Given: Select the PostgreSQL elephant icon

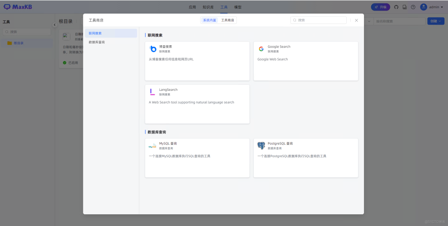Looking at the screenshot, I should tap(261, 145).
